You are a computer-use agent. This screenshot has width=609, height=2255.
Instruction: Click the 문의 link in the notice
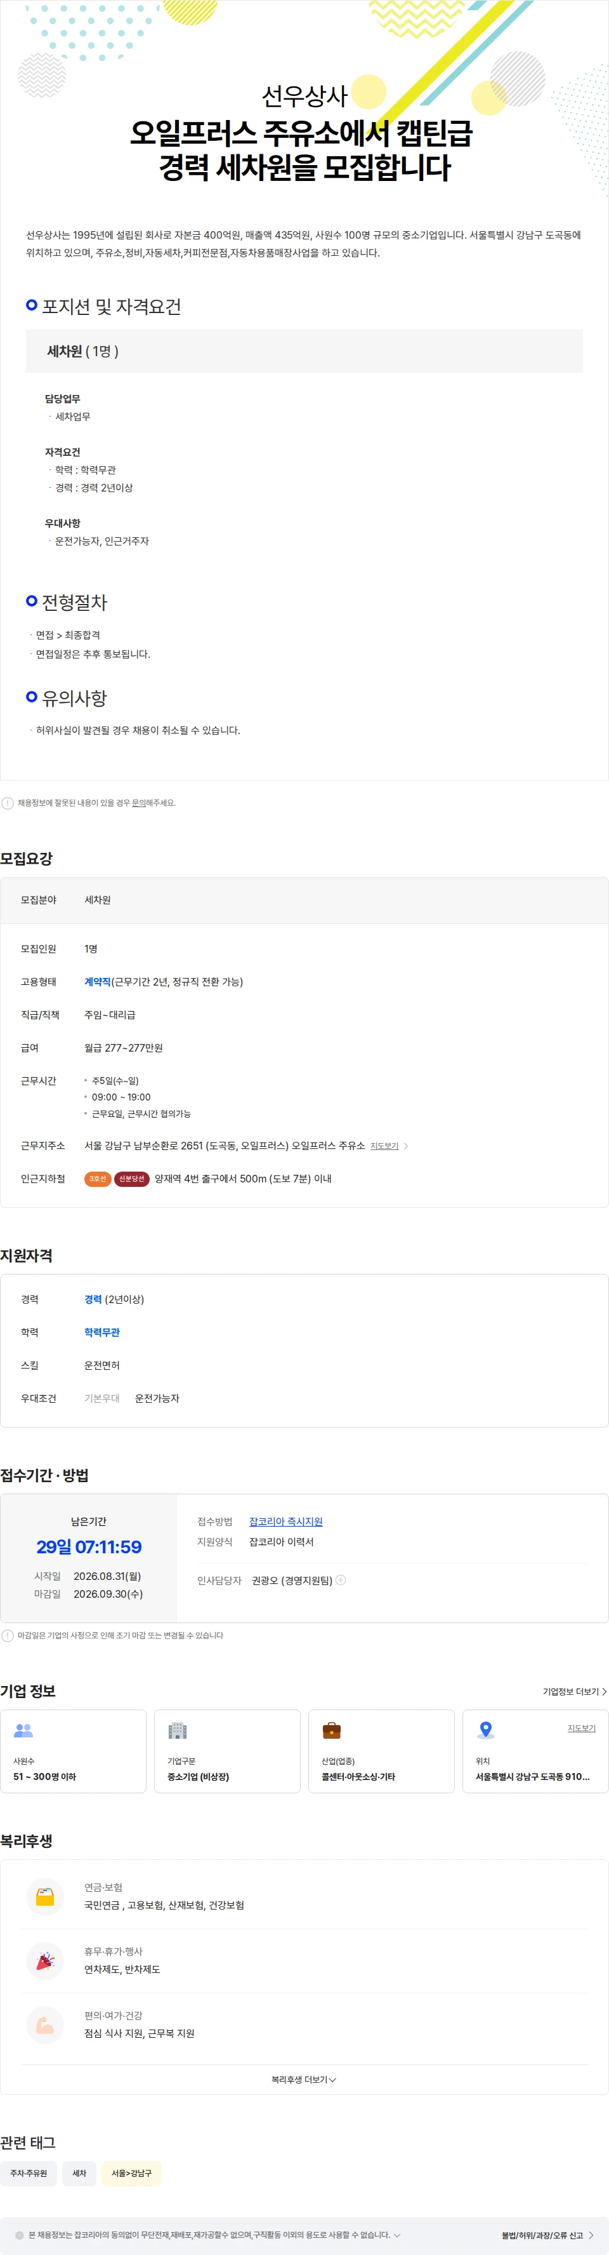coord(138,803)
